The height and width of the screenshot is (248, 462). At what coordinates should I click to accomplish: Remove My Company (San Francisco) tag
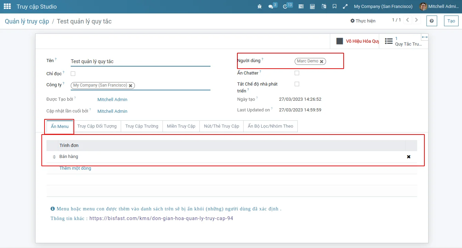(x=131, y=86)
